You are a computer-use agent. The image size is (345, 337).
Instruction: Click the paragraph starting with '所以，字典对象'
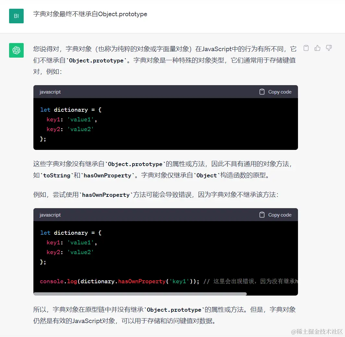[165, 315]
